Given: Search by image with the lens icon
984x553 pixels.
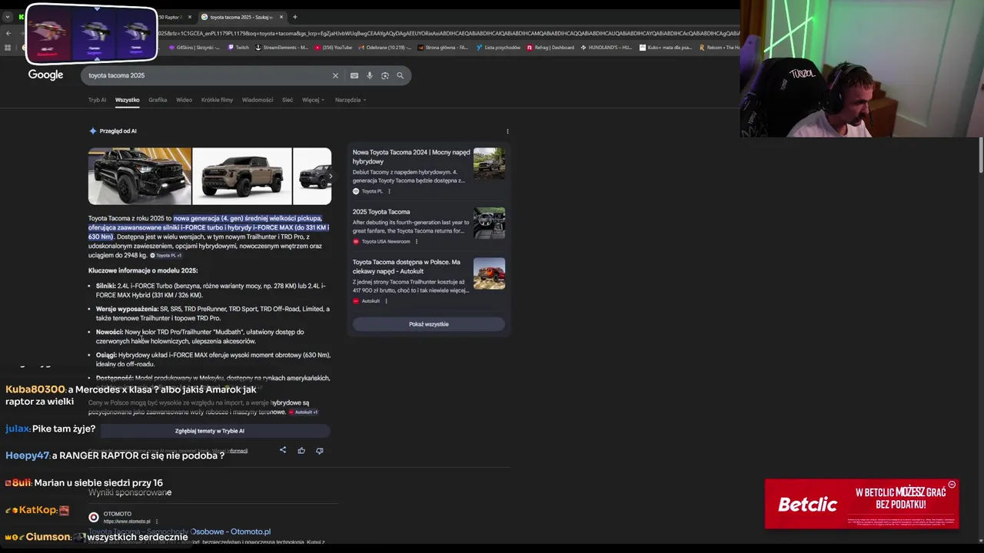Looking at the screenshot, I should (385, 75).
